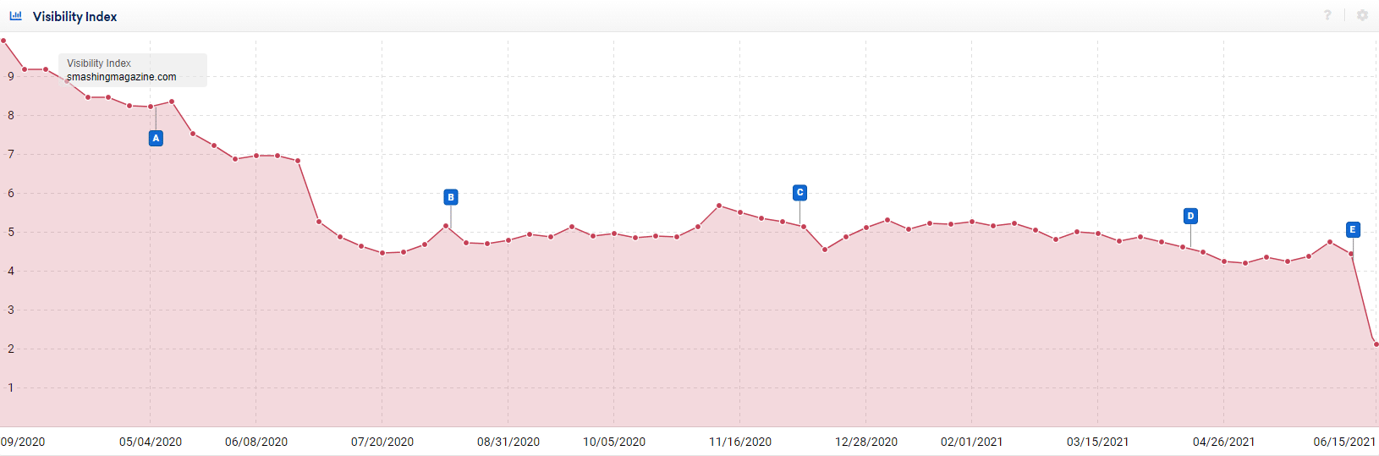Select event marker B
Viewport: 1379px width, 456px height.
point(451,197)
